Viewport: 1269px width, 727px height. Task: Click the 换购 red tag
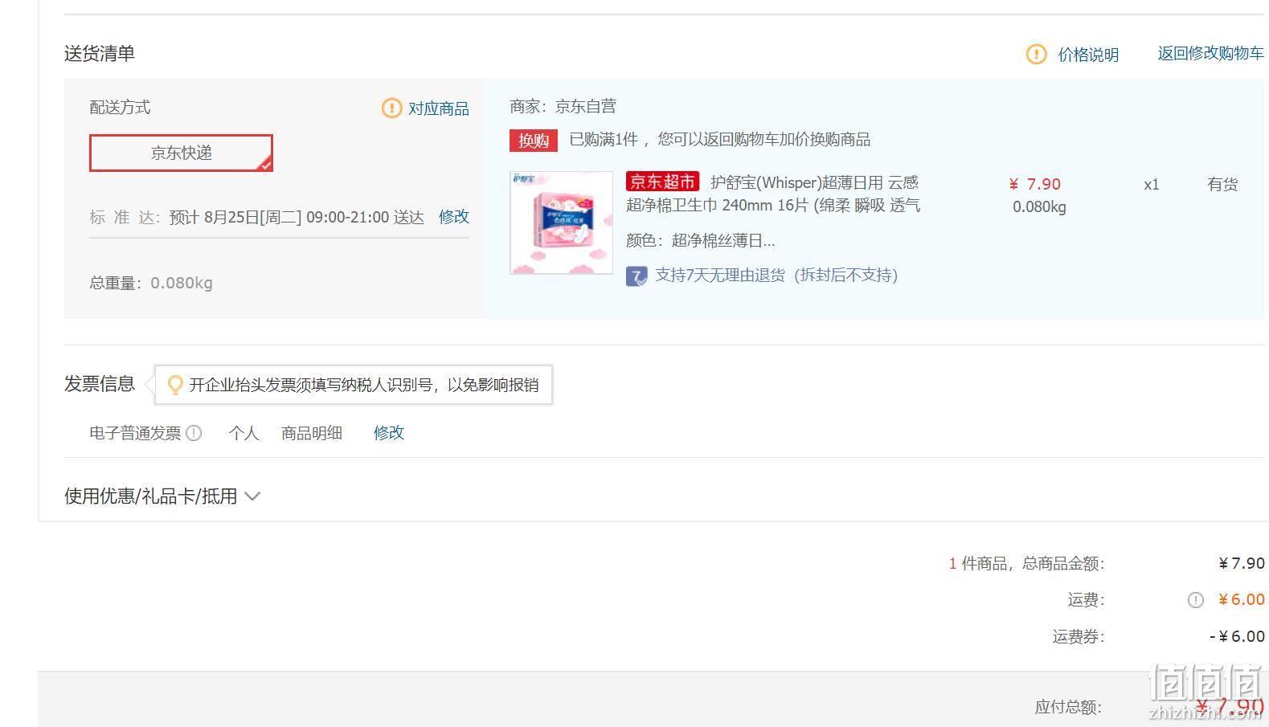[534, 141]
